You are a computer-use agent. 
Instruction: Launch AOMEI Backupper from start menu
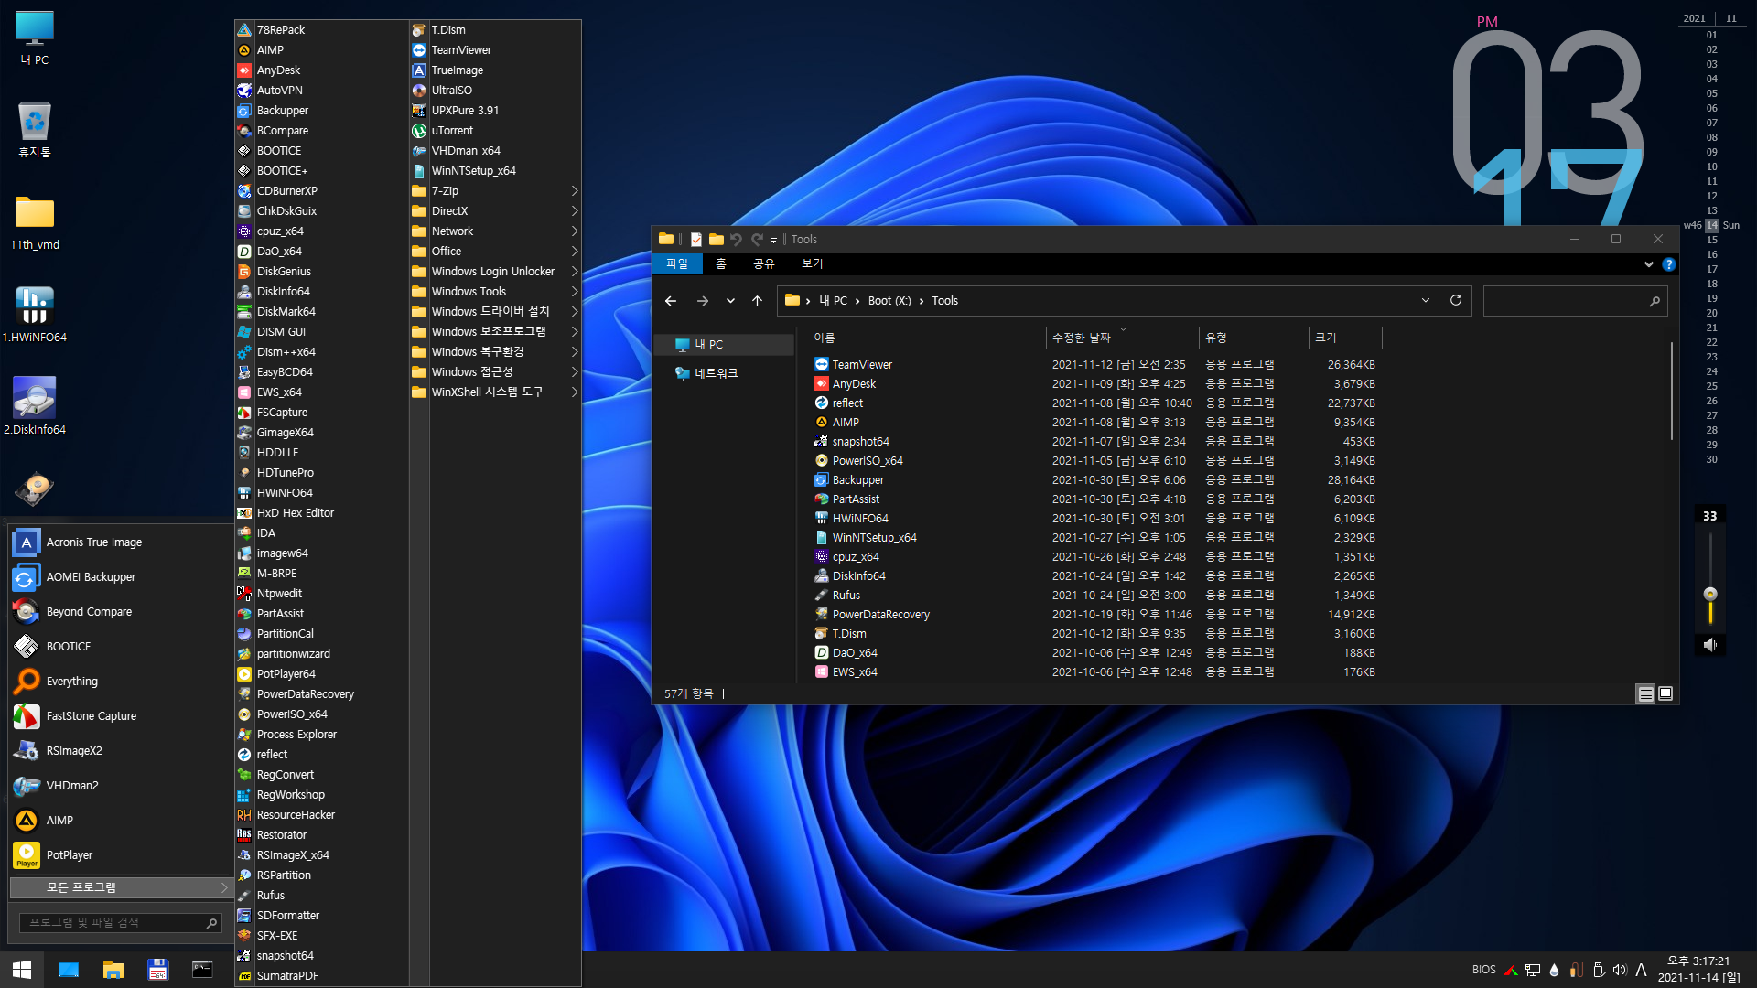pos(91,577)
